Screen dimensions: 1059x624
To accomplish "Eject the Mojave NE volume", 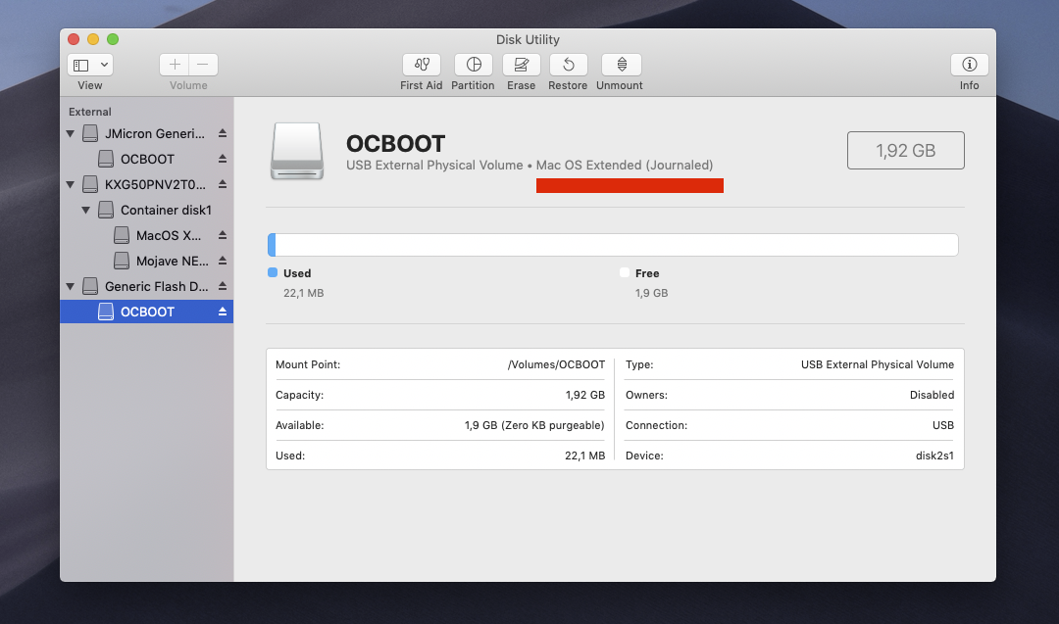I will click(x=223, y=262).
